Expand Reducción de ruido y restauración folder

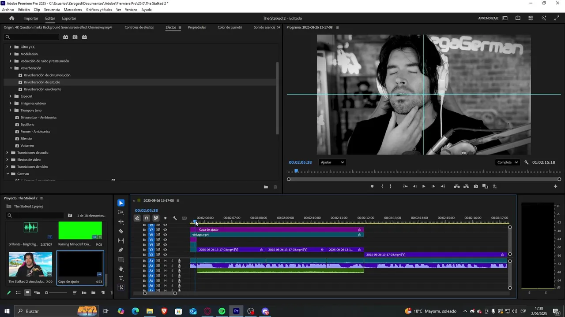[11, 61]
